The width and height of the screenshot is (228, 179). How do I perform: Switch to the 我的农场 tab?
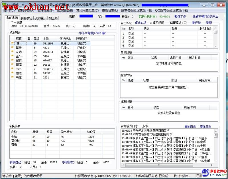click(x=12, y=18)
